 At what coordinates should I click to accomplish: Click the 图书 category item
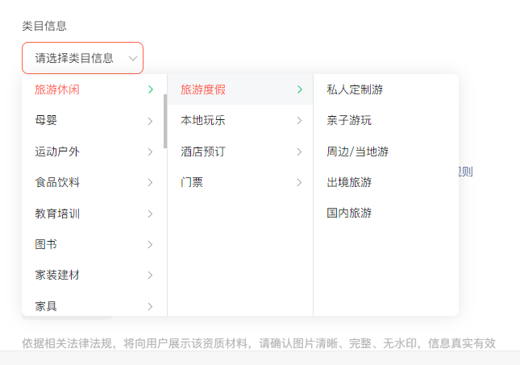[46, 244]
